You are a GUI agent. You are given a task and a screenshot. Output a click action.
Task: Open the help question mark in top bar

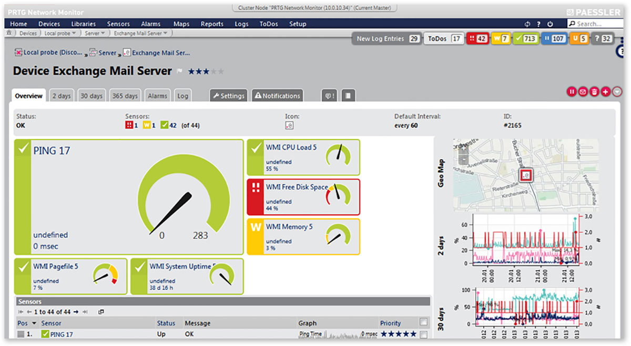pos(539,24)
